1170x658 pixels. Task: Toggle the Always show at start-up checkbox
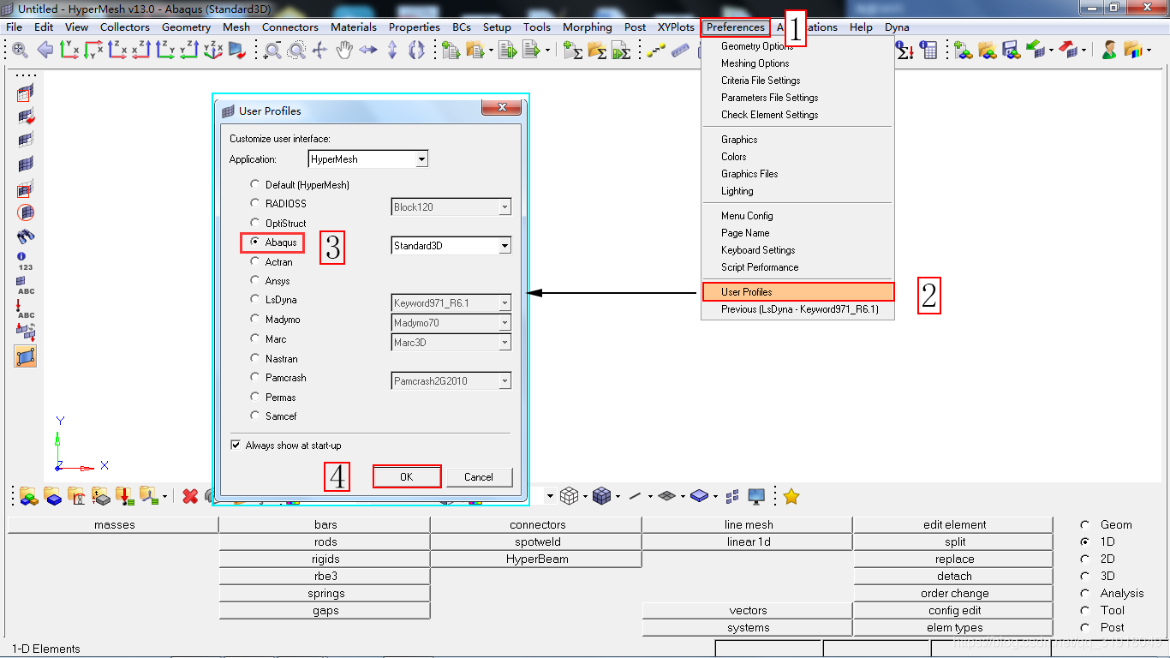click(236, 446)
